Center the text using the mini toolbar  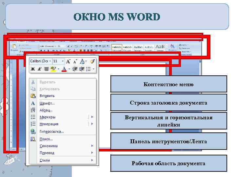[x=46, y=69]
